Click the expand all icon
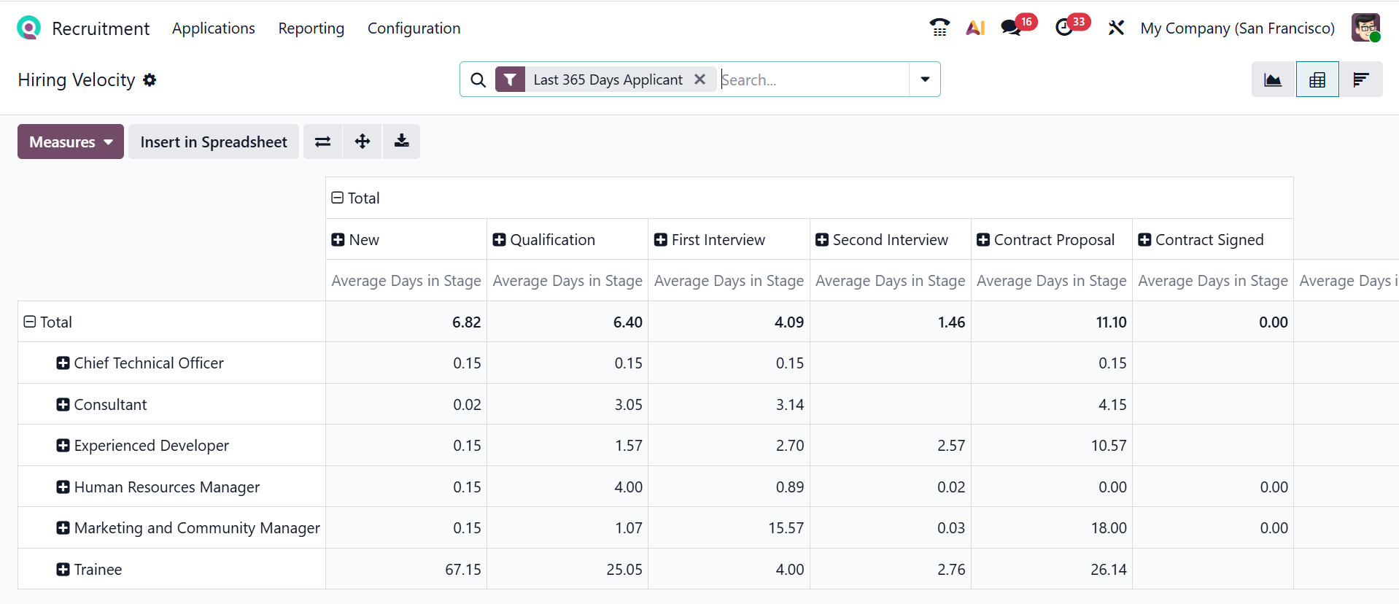Viewport: 1399px width, 604px height. click(x=363, y=142)
